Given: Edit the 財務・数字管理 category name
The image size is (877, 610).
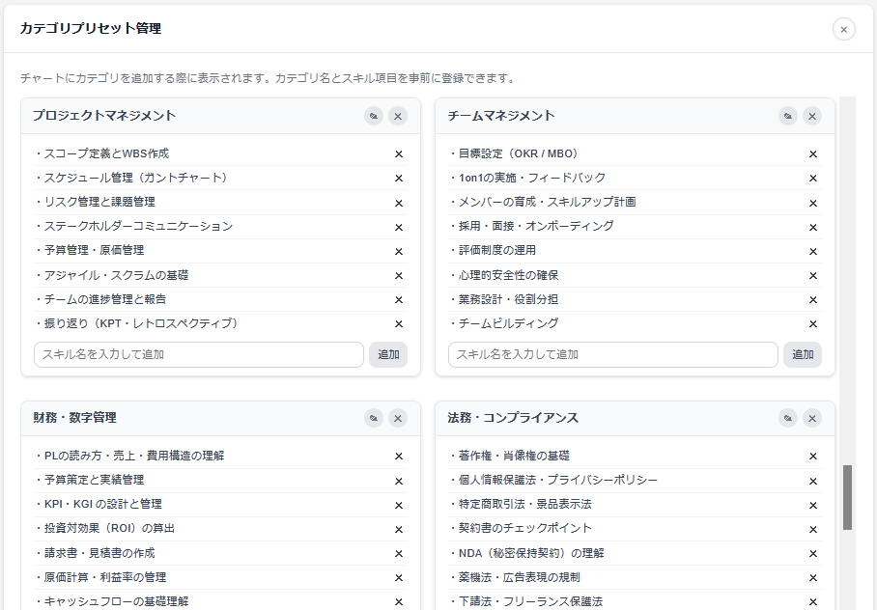Looking at the screenshot, I should (x=374, y=418).
